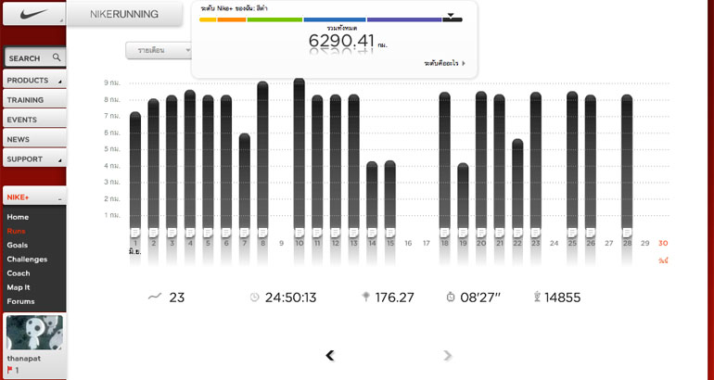Screen dimensions: 714x380
Task: Go to previous month with left arrow
Action: 330,355
